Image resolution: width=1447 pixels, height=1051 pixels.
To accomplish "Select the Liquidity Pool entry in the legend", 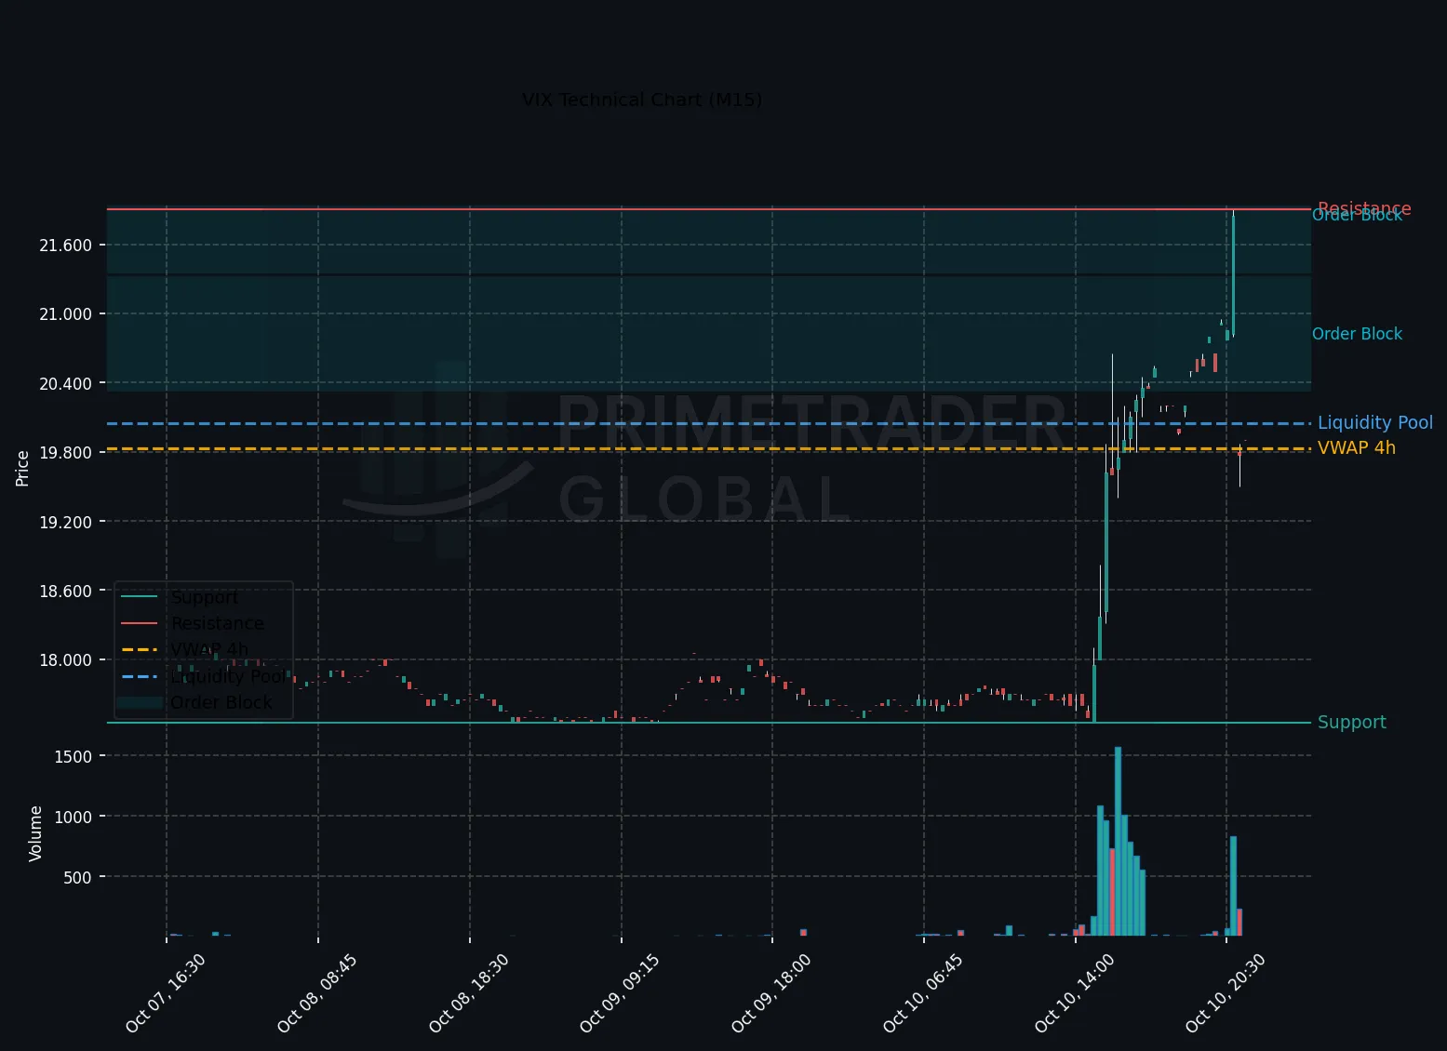I will [x=228, y=676].
